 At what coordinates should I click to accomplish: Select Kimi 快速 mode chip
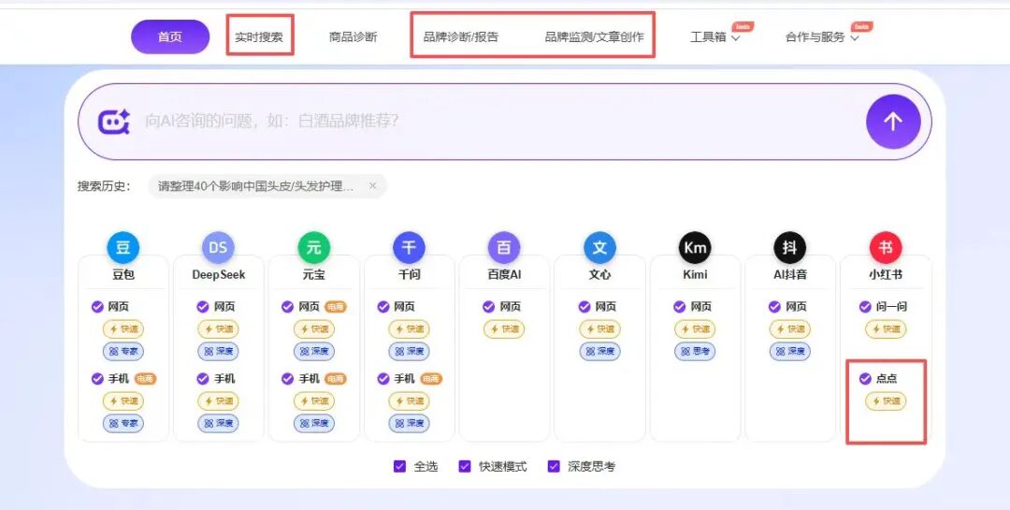(x=695, y=328)
